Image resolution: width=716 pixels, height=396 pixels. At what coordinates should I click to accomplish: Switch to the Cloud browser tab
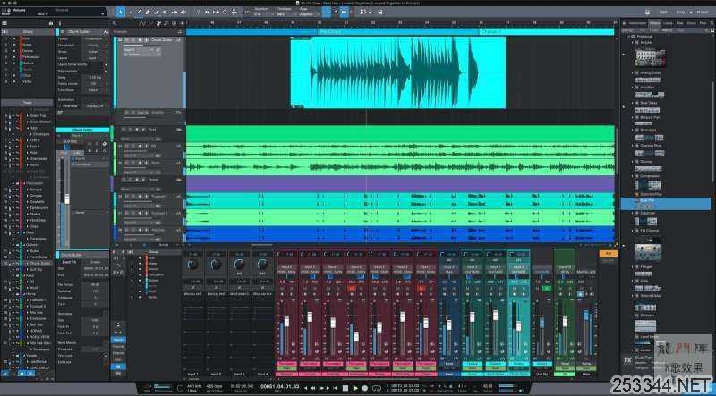click(691, 23)
